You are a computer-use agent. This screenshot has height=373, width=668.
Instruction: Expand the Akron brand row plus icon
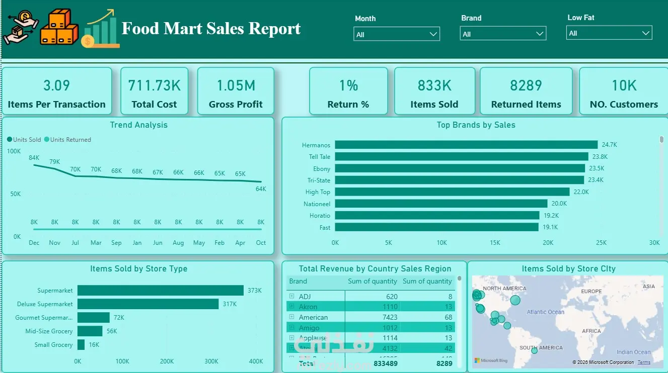(291, 307)
